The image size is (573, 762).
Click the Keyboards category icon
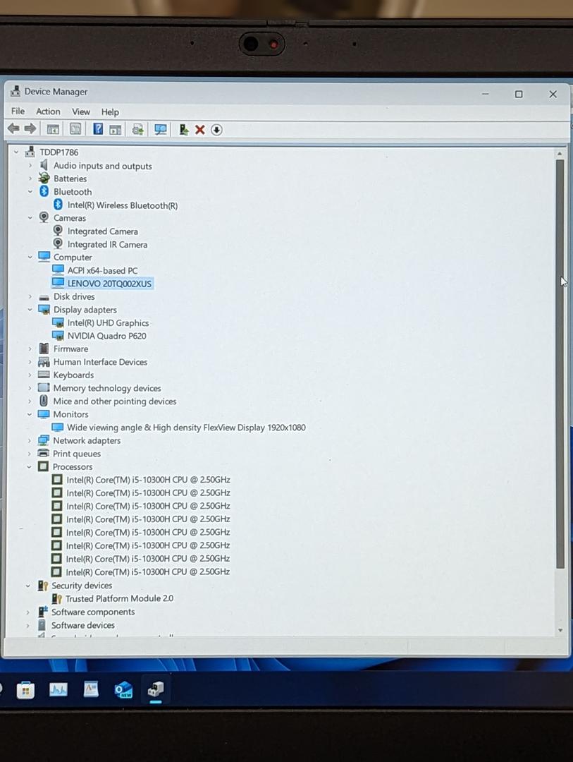click(x=44, y=375)
